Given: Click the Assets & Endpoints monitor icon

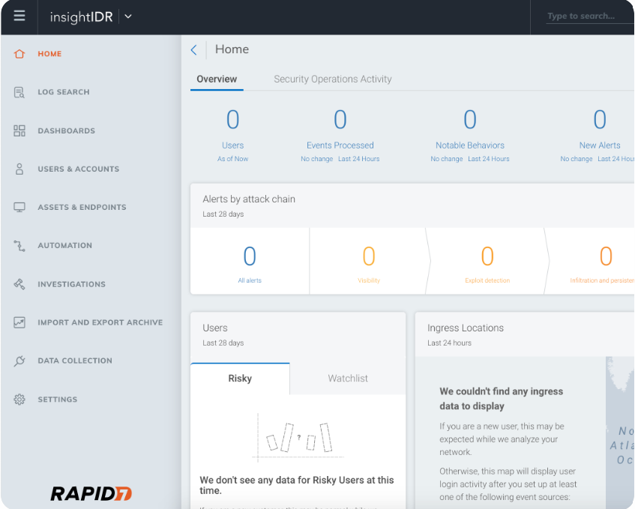Looking at the screenshot, I should (19, 207).
